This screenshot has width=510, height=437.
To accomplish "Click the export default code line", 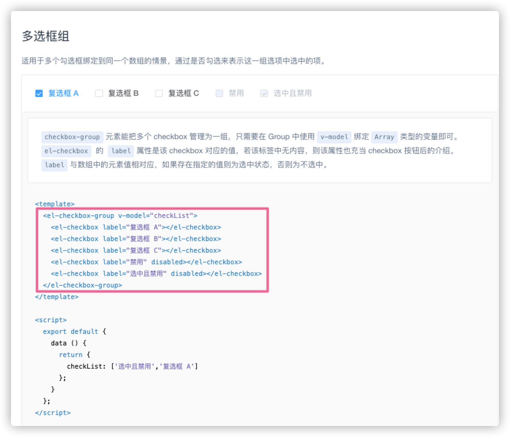I will click(x=74, y=332).
